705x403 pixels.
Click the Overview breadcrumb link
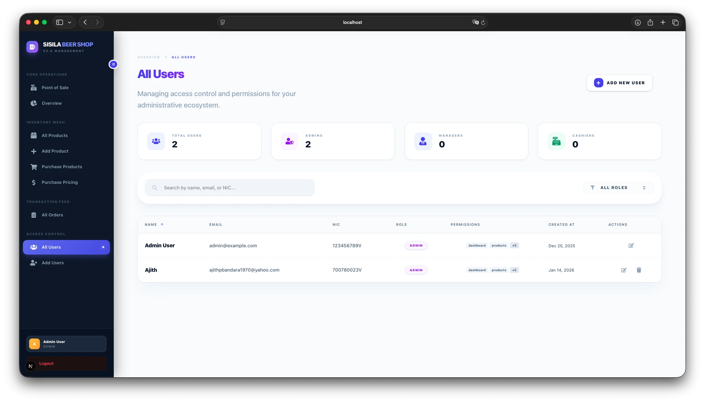(x=148, y=57)
